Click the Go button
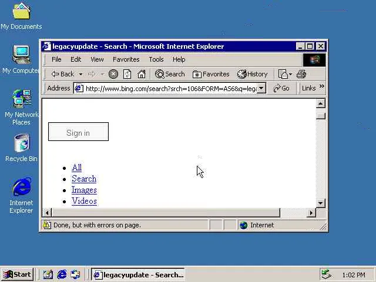 click(x=281, y=88)
